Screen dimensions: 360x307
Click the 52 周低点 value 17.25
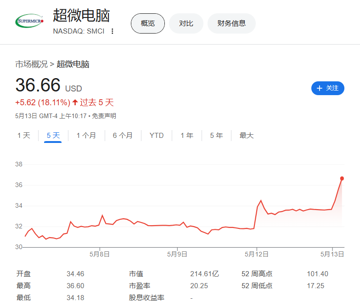click(x=315, y=286)
